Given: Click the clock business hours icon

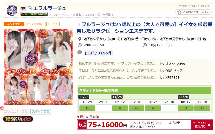Looking at the screenshot, I should [x=79, y=45].
